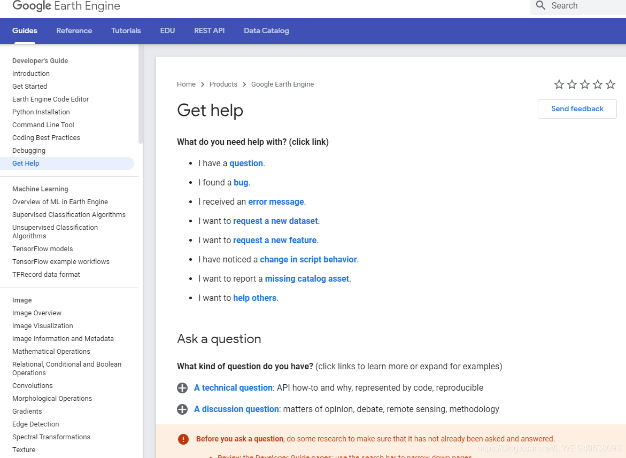
Task: Open Introduction in the sidebar
Action: point(31,73)
